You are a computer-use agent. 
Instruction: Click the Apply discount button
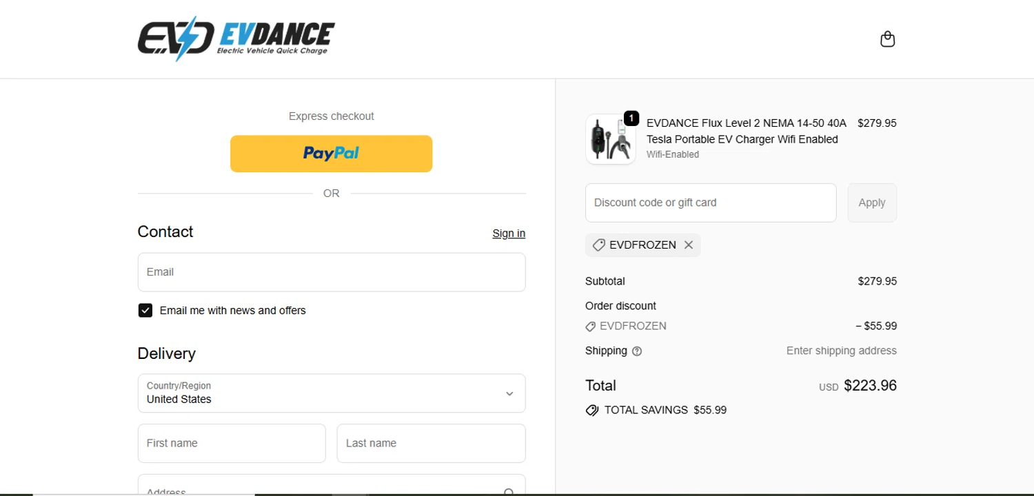(x=872, y=203)
